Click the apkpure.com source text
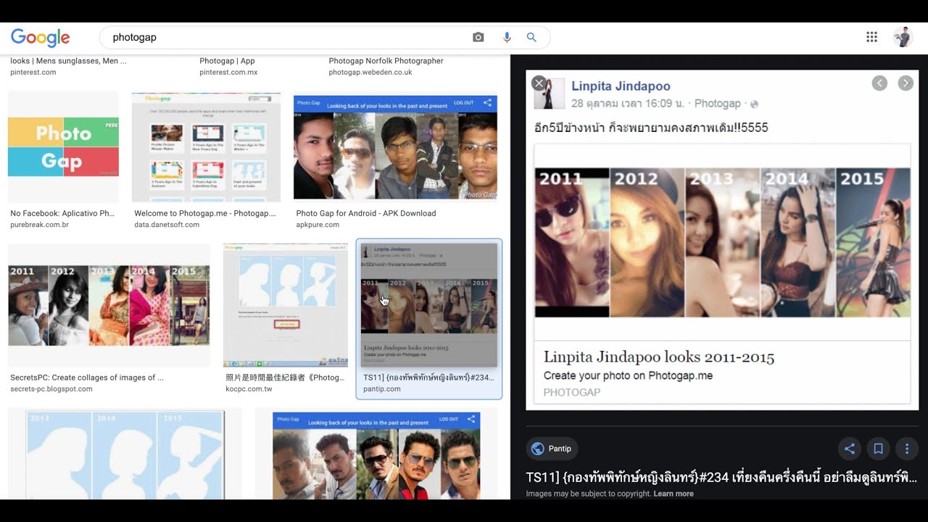 (318, 225)
